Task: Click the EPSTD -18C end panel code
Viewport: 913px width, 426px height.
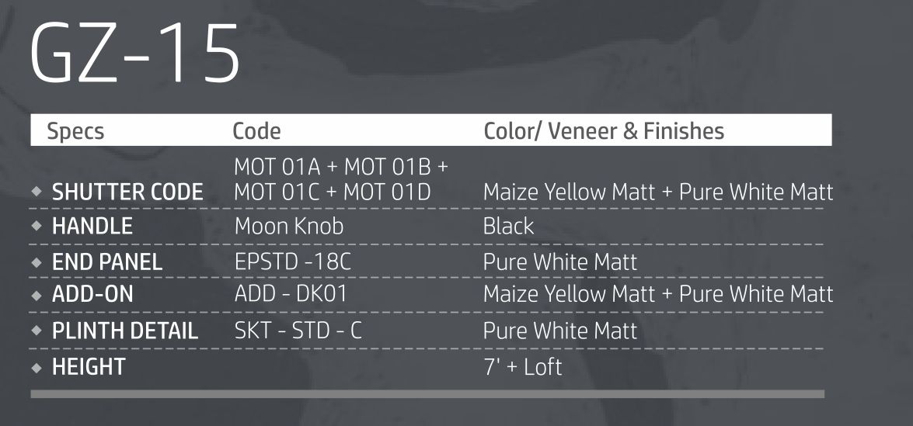Action: coord(293,261)
